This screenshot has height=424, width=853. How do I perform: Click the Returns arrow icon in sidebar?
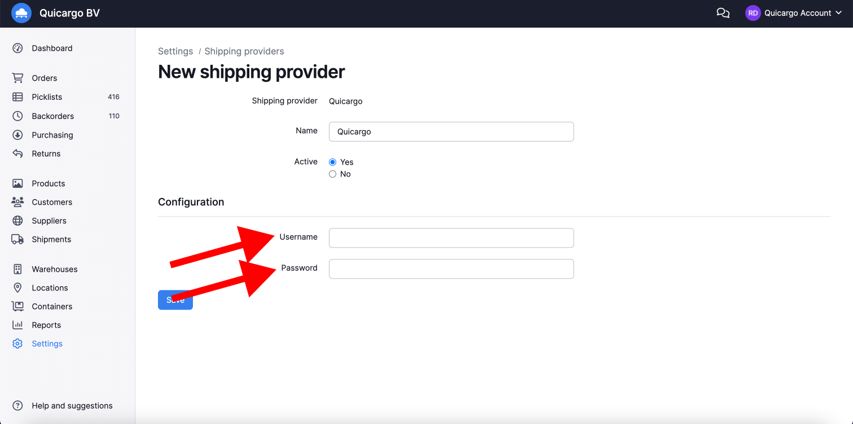click(17, 153)
